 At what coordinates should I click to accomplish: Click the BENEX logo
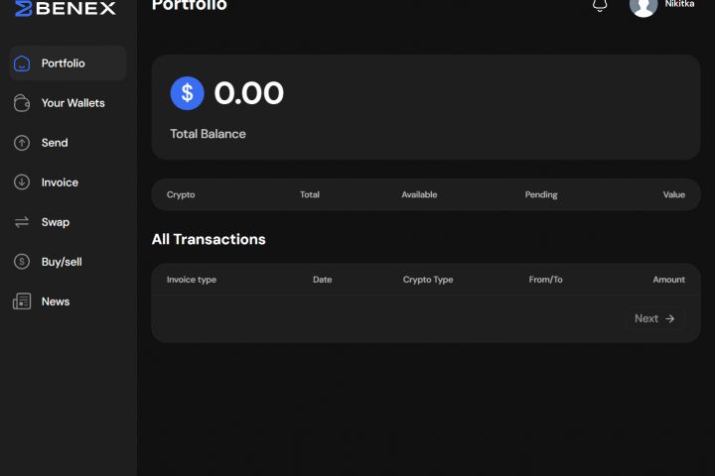(x=66, y=8)
